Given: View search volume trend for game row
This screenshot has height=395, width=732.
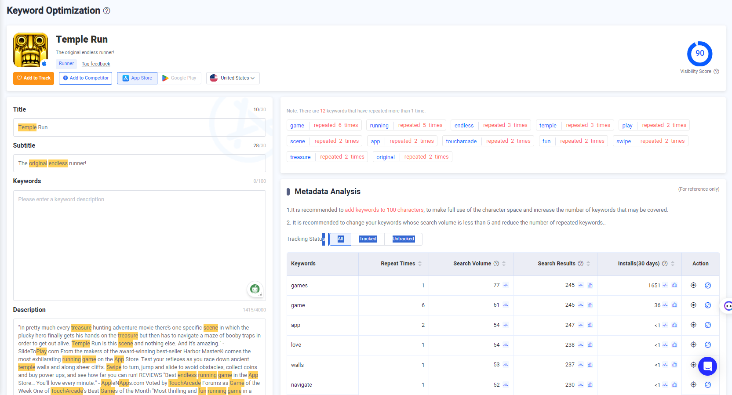Looking at the screenshot, I should pyautogui.click(x=506, y=305).
